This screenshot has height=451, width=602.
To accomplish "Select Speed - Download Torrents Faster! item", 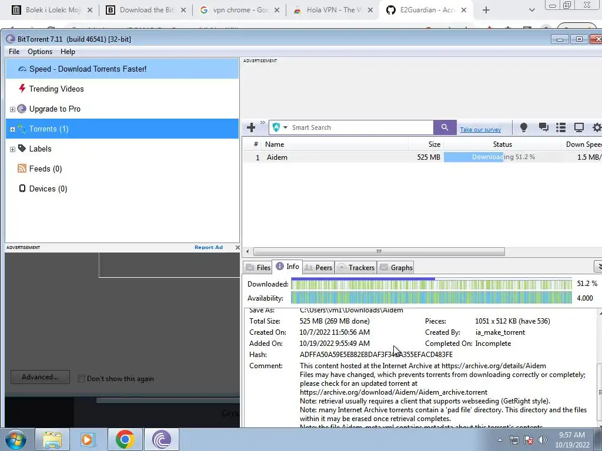I will (122, 69).
